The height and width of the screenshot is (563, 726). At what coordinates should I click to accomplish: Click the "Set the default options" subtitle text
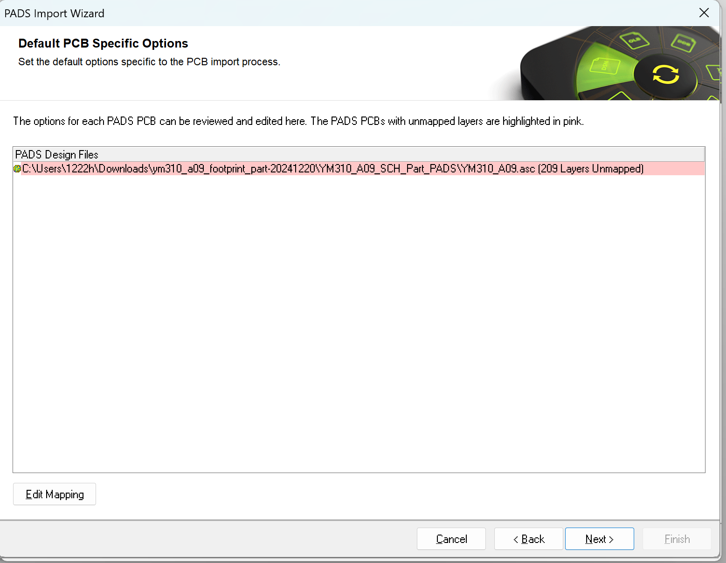(149, 62)
